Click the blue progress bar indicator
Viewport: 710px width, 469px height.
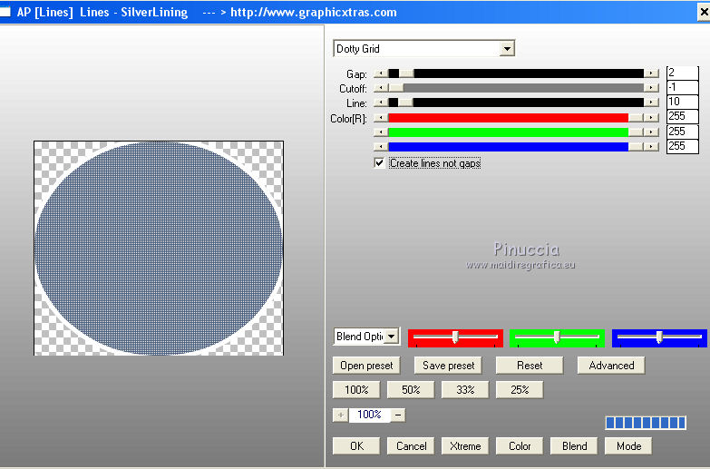point(646,423)
